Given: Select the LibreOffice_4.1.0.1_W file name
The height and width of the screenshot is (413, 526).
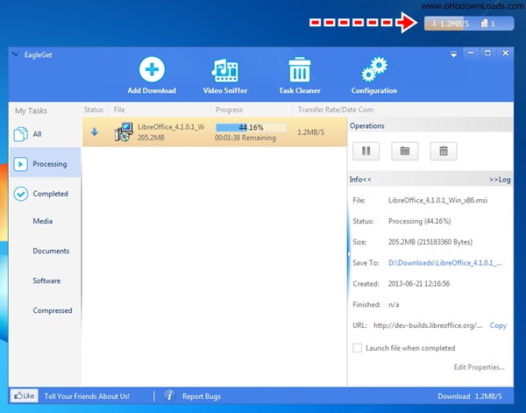Looking at the screenshot, I should pyautogui.click(x=171, y=127).
